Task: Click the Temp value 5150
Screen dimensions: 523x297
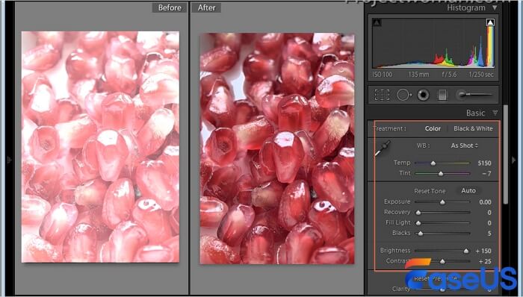Action: pyautogui.click(x=484, y=163)
